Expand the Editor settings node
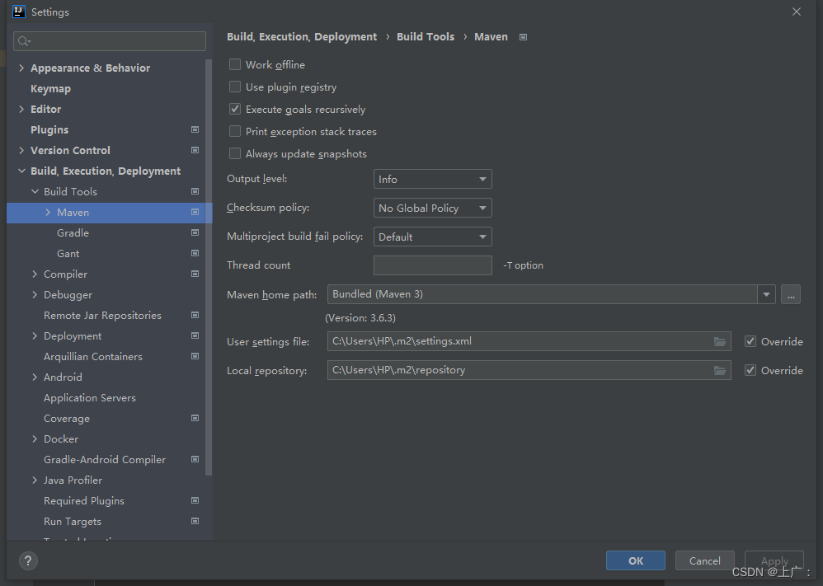The width and height of the screenshot is (823, 586). [21, 109]
